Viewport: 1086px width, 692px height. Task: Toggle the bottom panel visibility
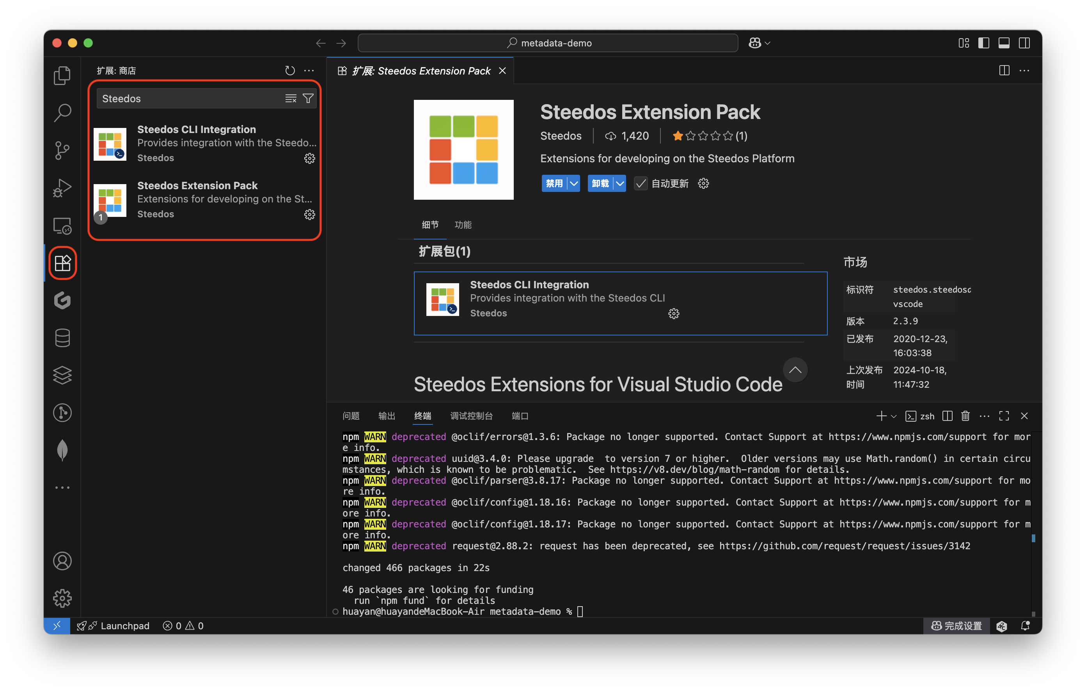1004,43
